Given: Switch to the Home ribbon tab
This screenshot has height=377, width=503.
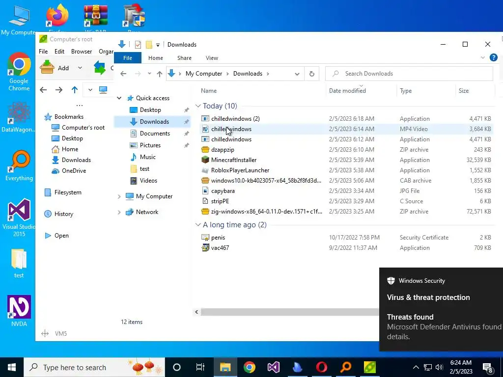Looking at the screenshot, I should coord(156,58).
